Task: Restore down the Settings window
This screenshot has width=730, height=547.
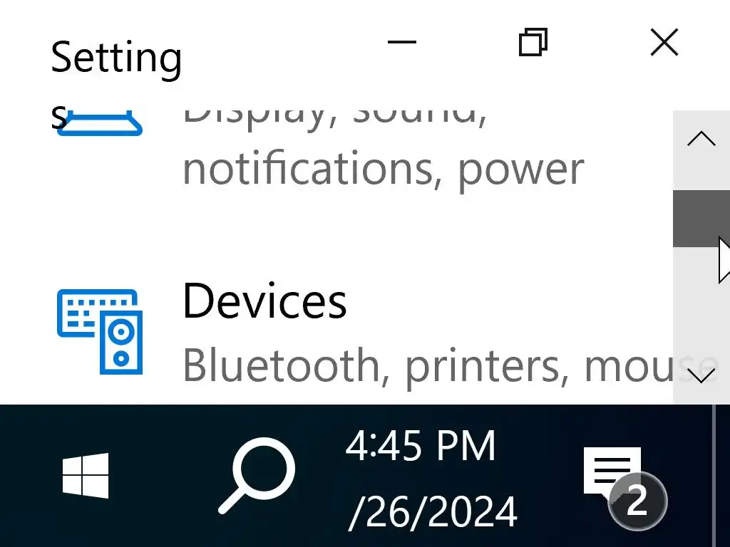Action: [533, 42]
